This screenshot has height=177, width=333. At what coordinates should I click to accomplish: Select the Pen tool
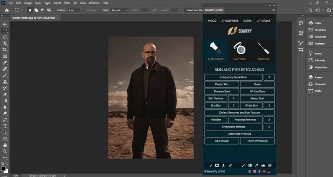(x=5, y=120)
